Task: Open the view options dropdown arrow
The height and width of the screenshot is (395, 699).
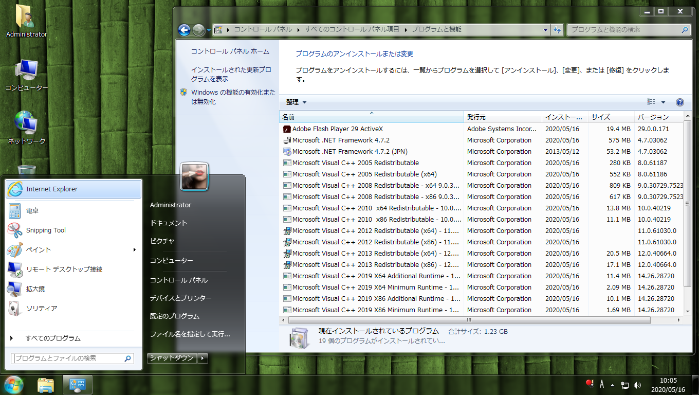Action: coord(663,102)
